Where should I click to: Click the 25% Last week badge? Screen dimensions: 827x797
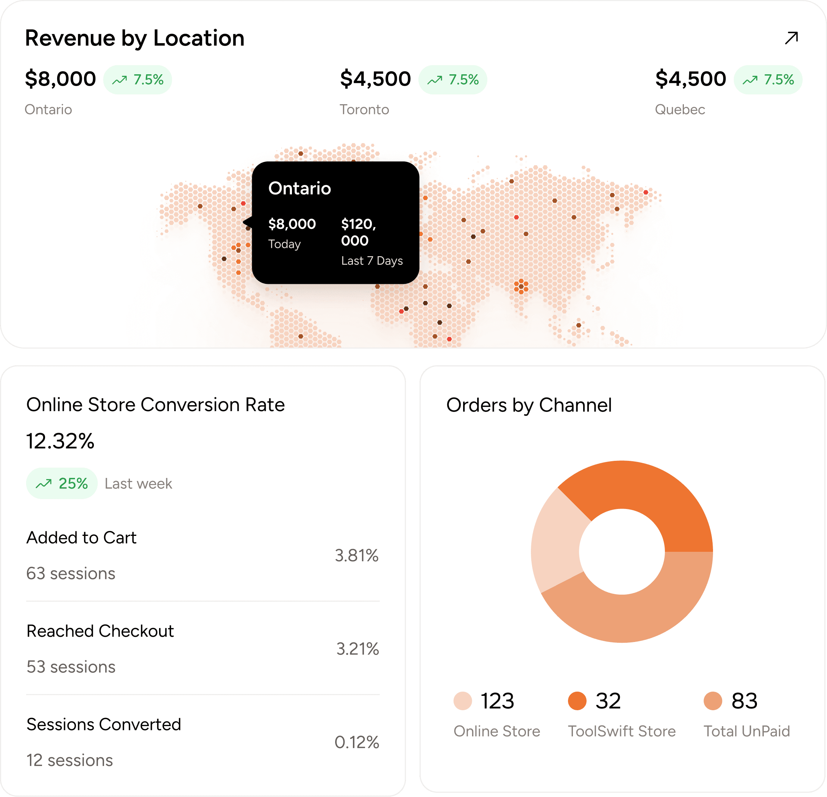[x=62, y=483]
